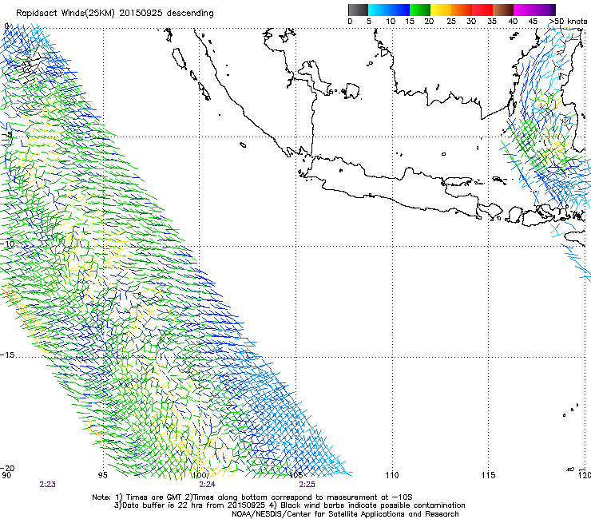This screenshot has height=519, width=591.
Task: Click the time label "2:23"
Action: (x=47, y=485)
